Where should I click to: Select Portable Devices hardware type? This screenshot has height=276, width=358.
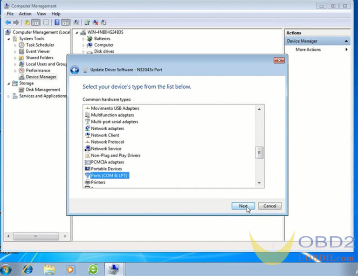[x=106, y=169]
